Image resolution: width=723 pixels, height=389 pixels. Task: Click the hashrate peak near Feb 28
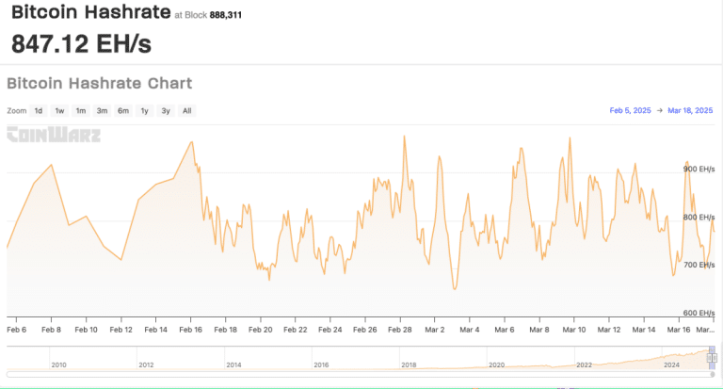pyautogui.click(x=404, y=136)
